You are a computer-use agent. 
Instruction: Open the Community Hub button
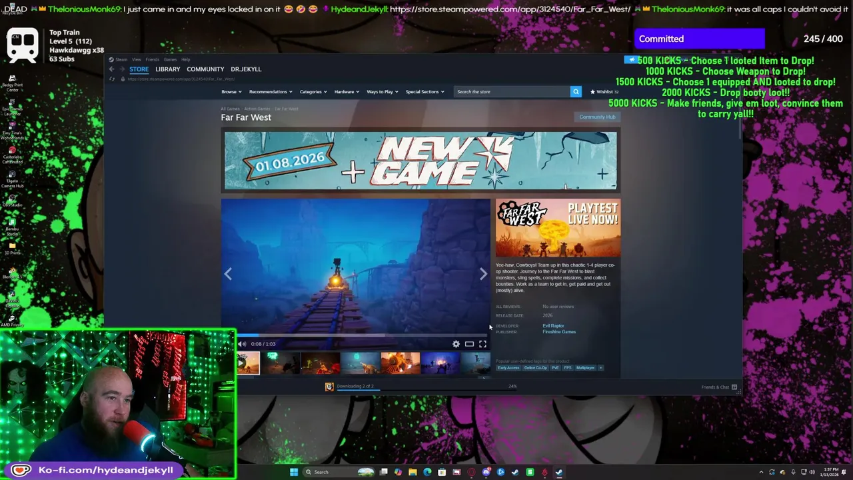(x=597, y=117)
